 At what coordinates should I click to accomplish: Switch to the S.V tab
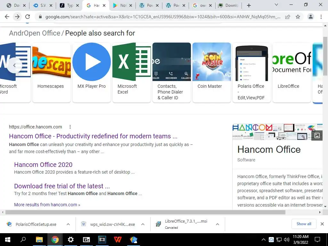(x=43, y=6)
